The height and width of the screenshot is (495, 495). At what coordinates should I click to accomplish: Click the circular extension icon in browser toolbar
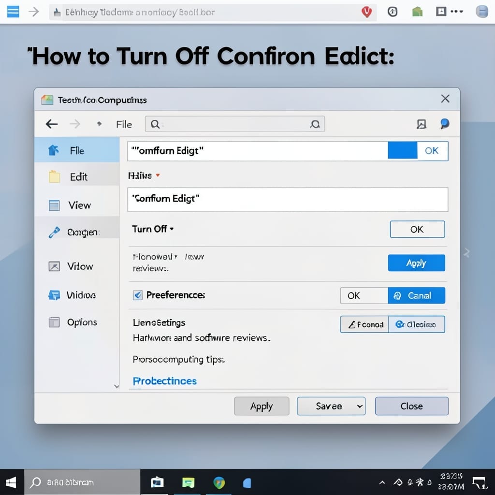(x=393, y=12)
